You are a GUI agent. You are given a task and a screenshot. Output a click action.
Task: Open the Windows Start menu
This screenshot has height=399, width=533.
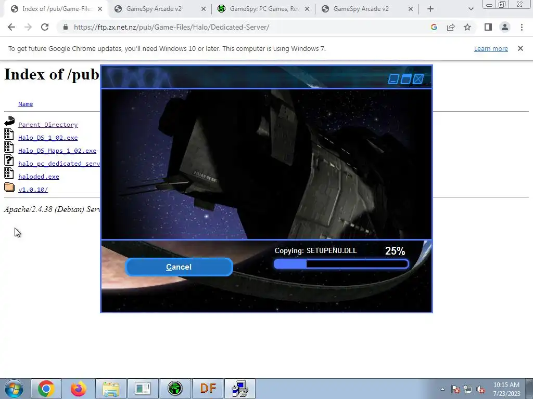pyautogui.click(x=14, y=389)
